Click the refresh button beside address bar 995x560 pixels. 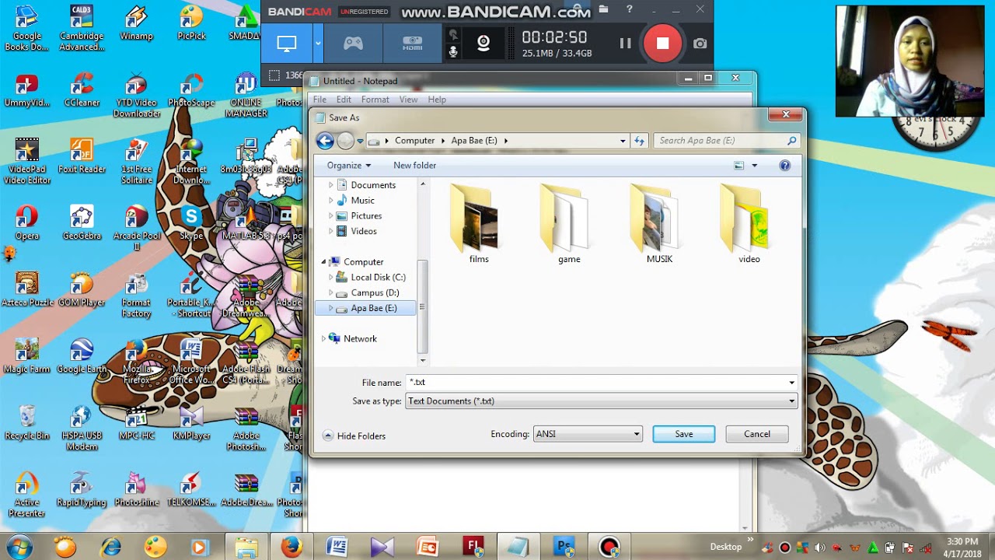pyautogui.click(x=639, y=141)
